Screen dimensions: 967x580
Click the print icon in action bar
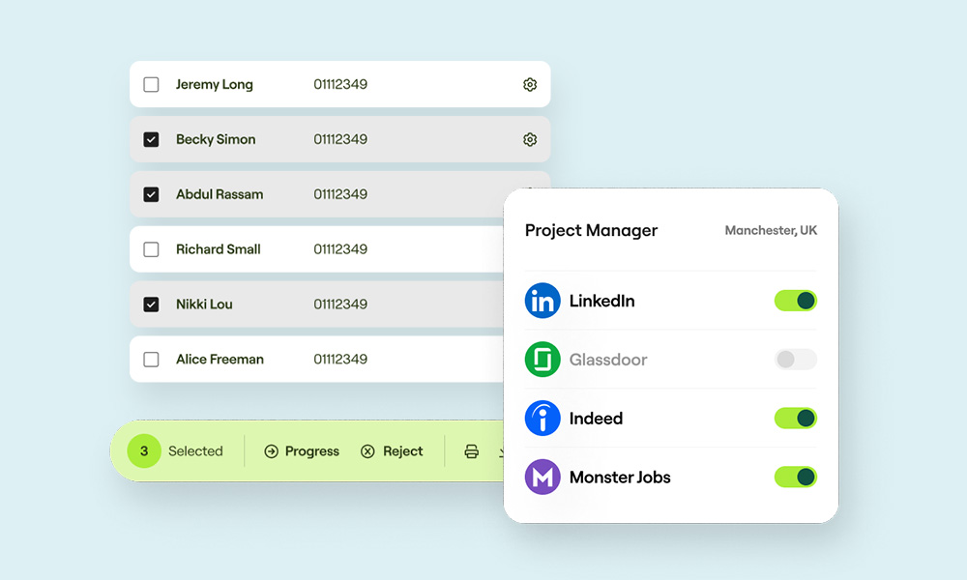click(x=471, y=451)
